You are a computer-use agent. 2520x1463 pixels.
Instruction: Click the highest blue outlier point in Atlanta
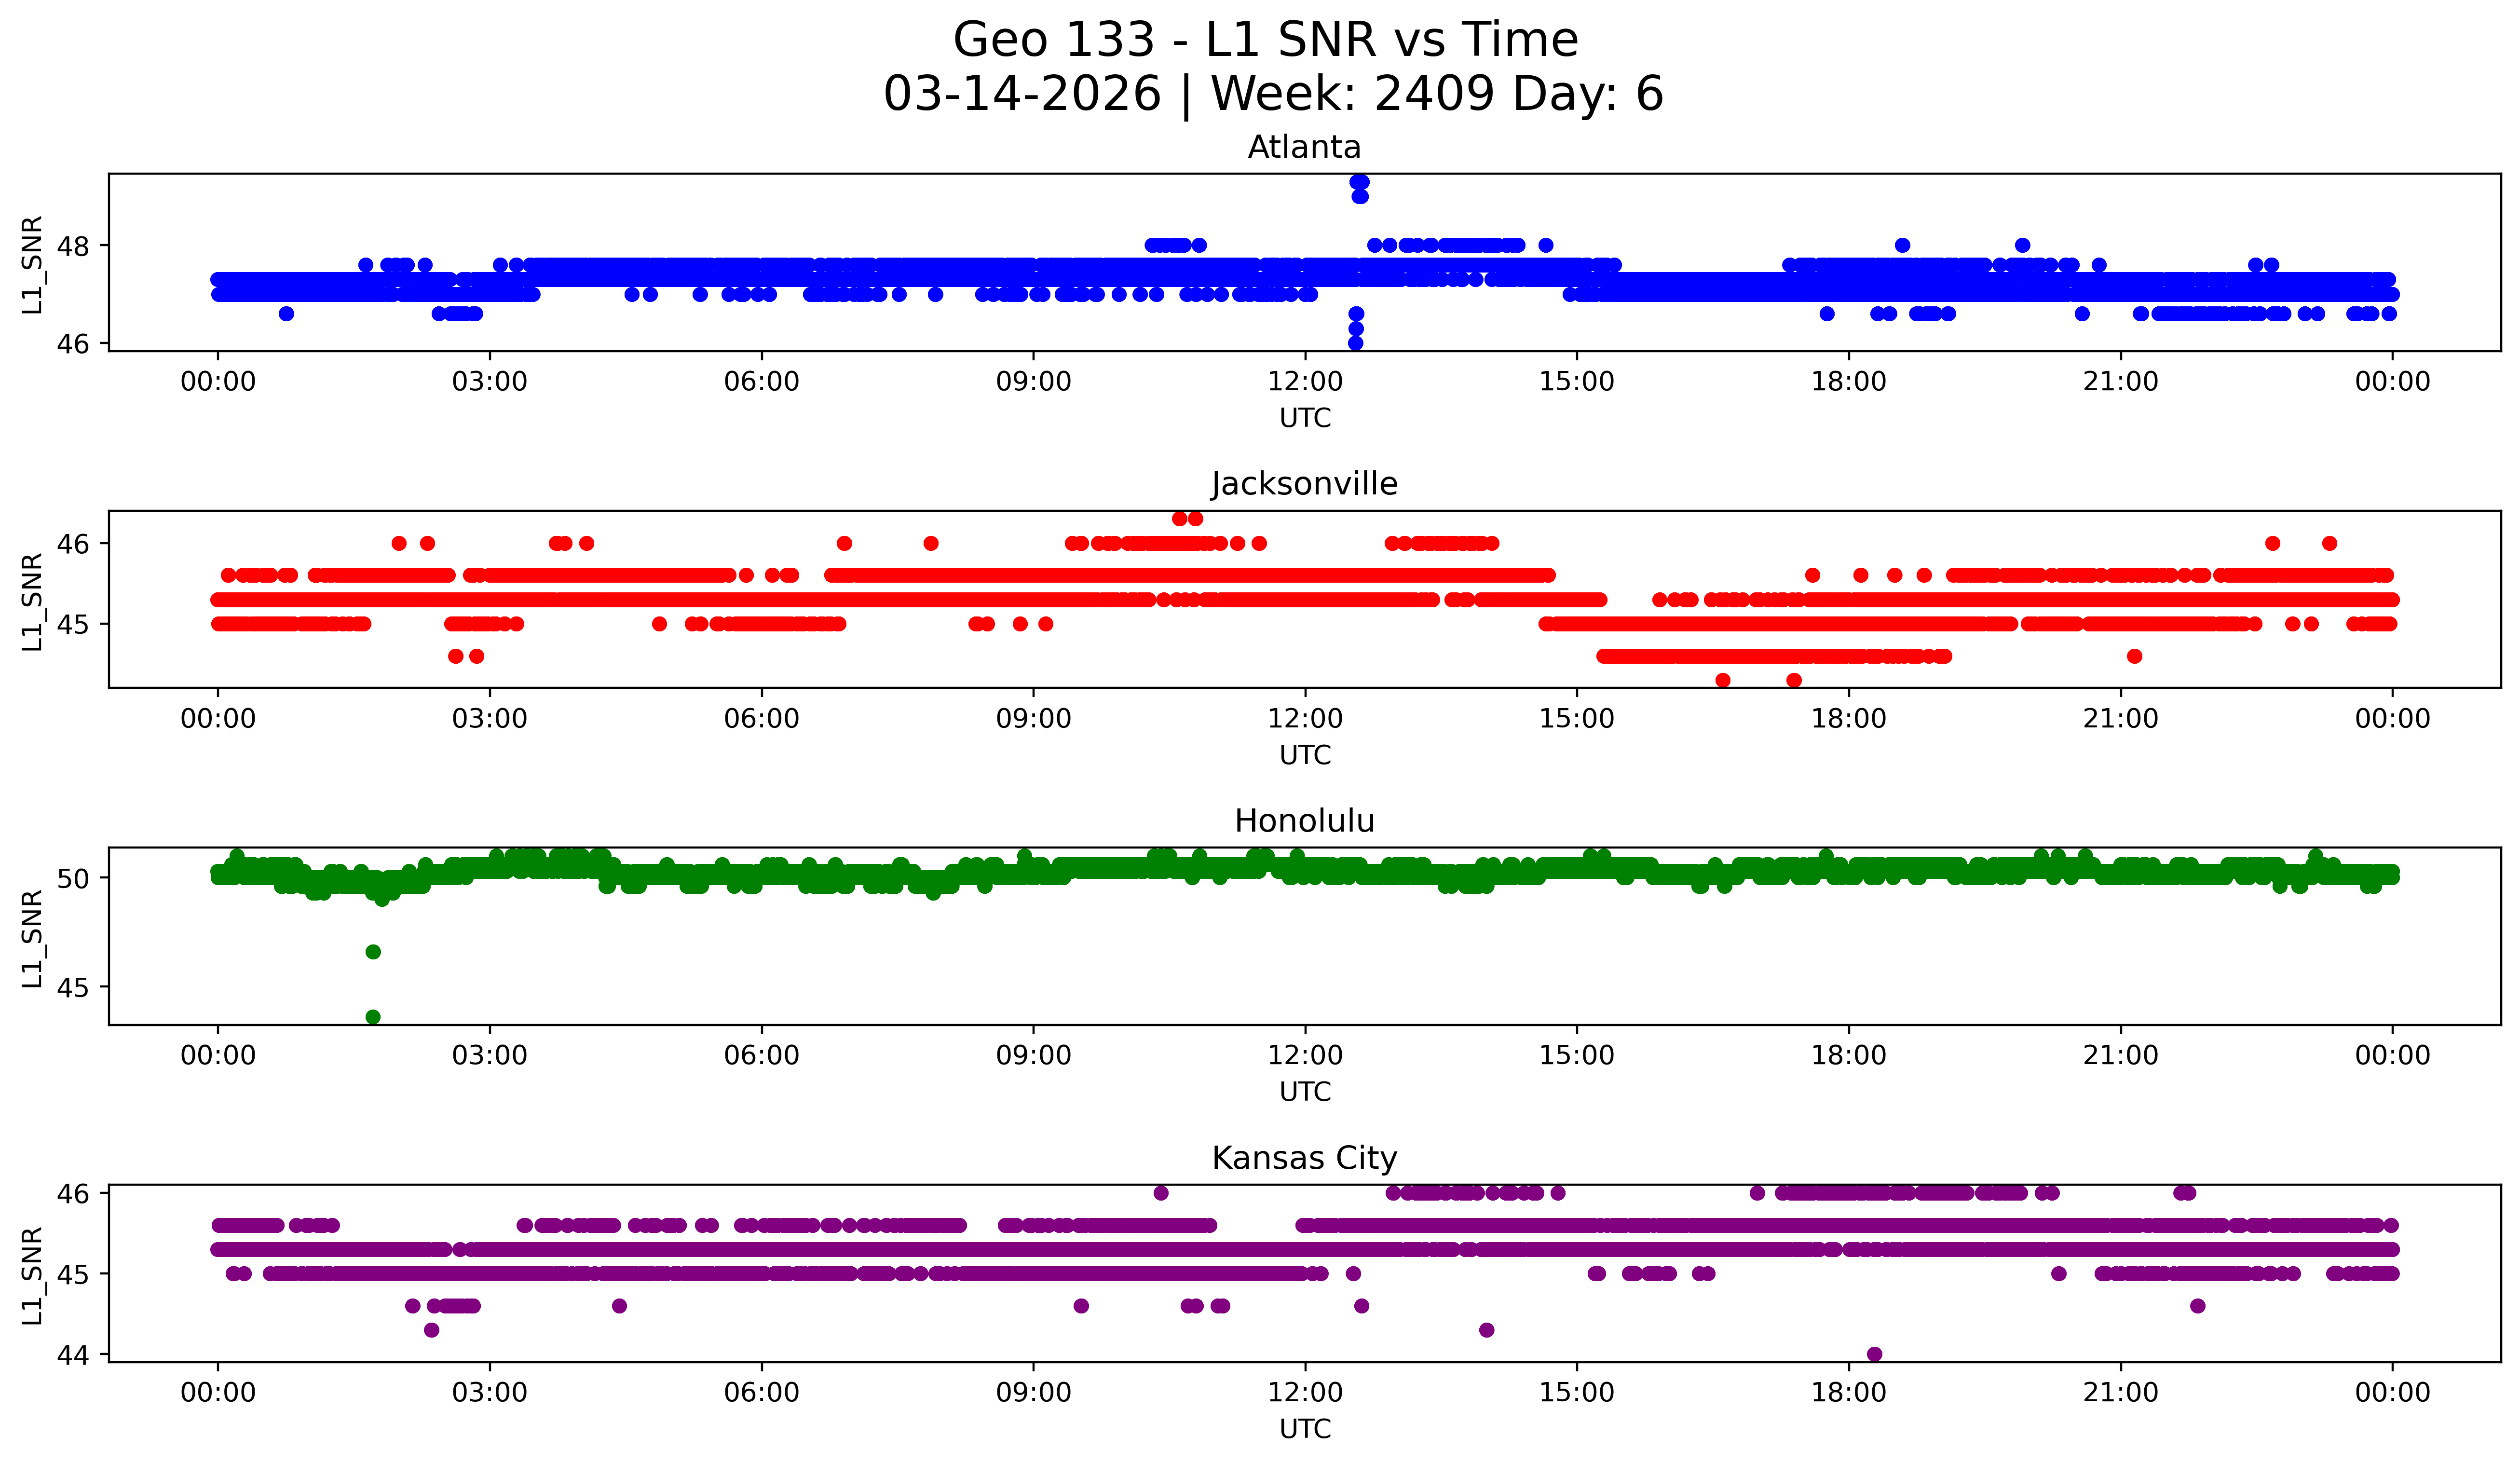coord(1359,182)
